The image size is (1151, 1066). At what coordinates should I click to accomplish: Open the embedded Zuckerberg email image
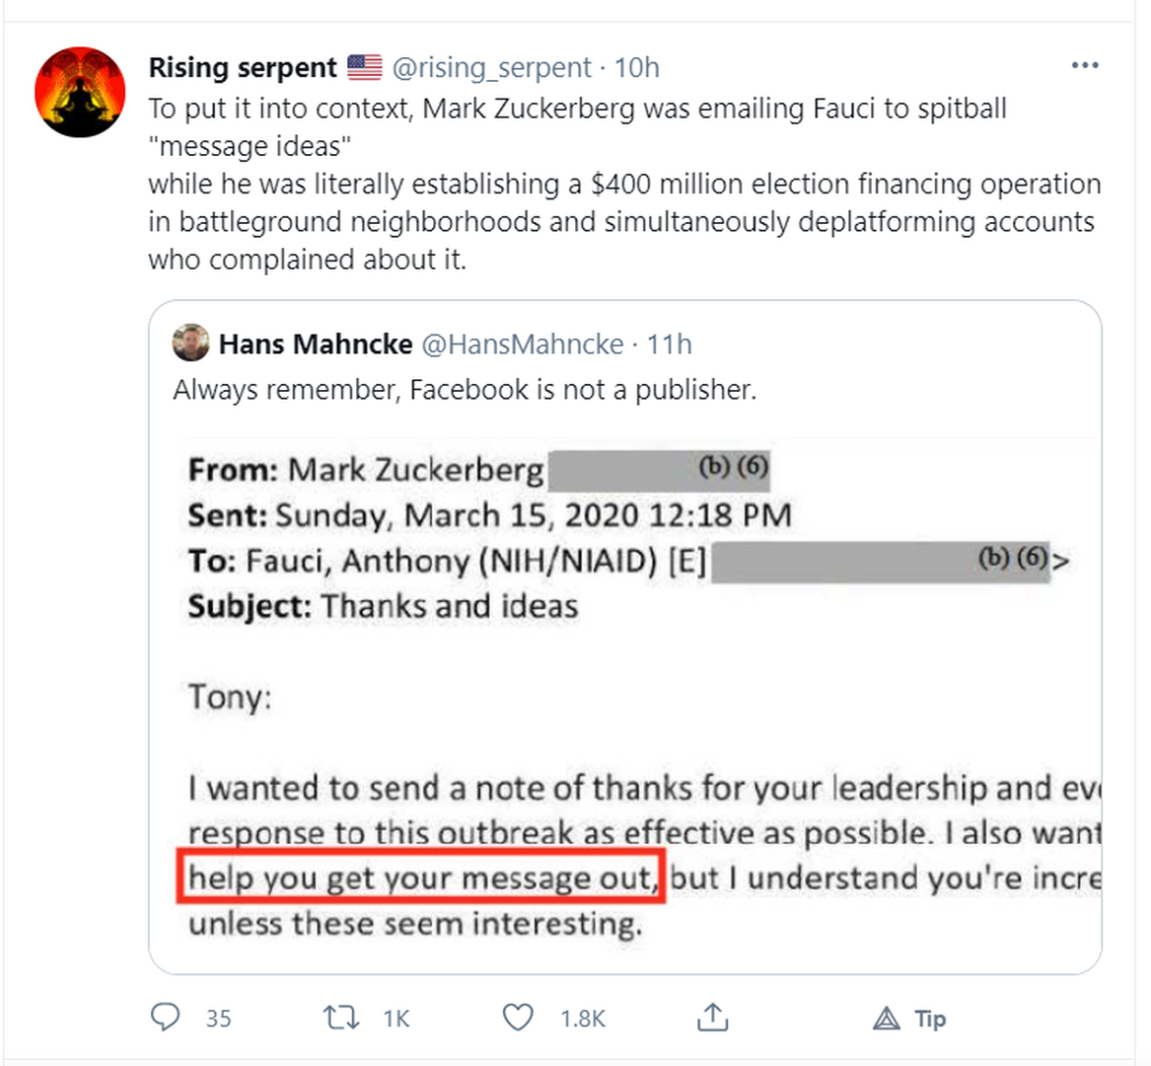pos(631,691)
